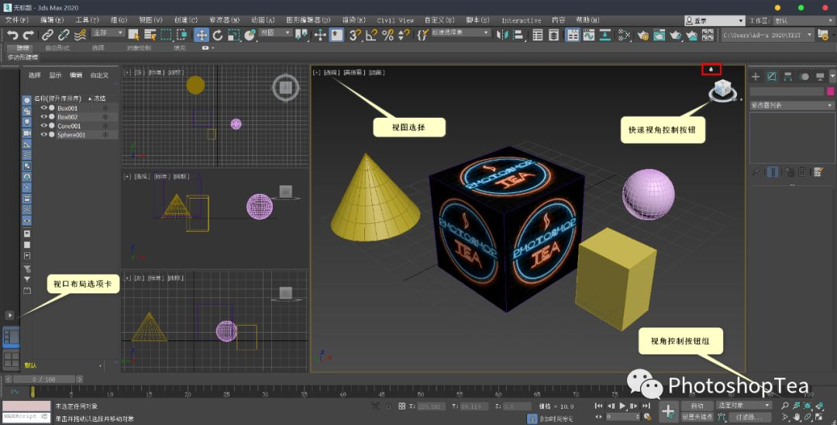Open the named selection sets dropdown
Image resolution: width=837 pixels, height=425 pixels.
pyautogui.click(x=460, y=33)
